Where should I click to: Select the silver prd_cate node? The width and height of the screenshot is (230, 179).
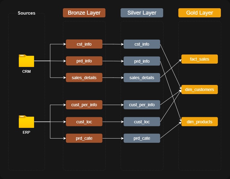[142, 138]
